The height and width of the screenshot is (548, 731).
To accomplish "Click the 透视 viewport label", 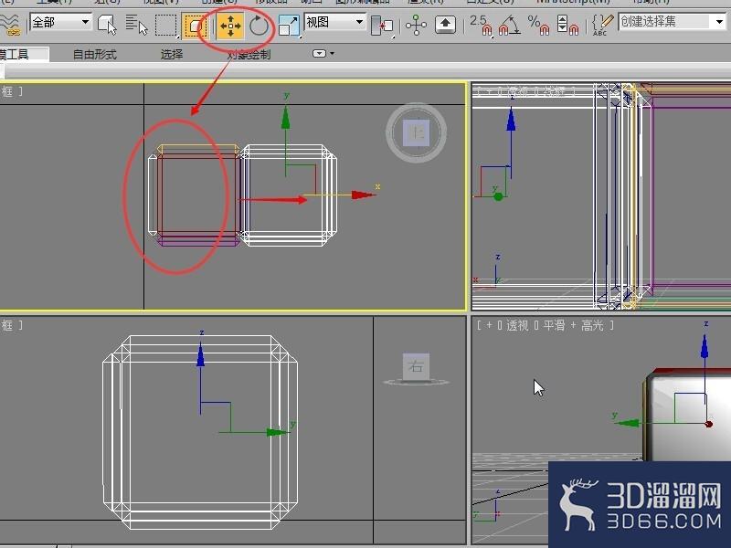I will (517, 325).
